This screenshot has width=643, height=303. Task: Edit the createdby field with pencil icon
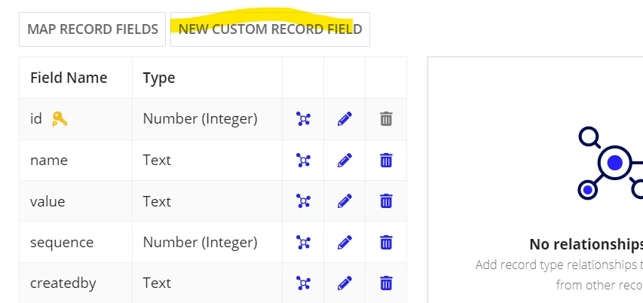point(344,283)
